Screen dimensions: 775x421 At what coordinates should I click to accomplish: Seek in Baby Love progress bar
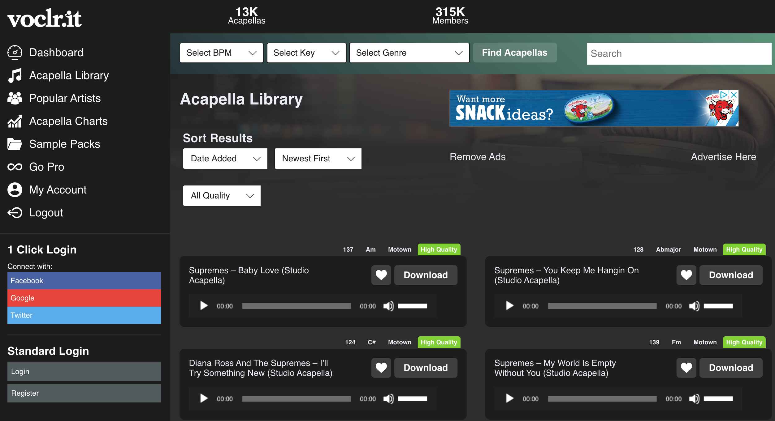coord(297,306)
